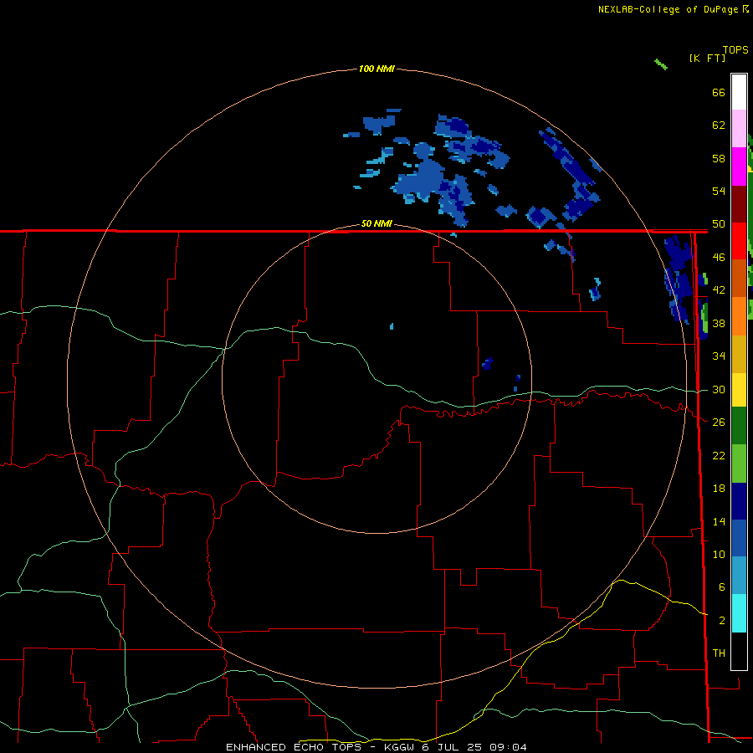753x753 pixels.
Task: Click the 'TH' threshold legend label
Action: pyautogui.click(x=719, y=653)
